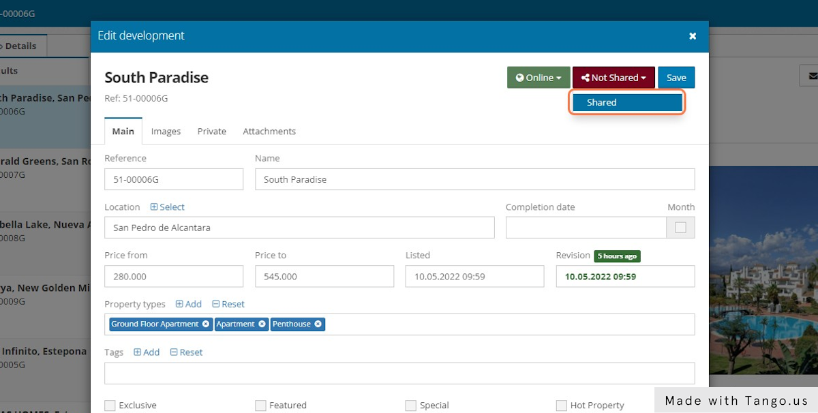This screenshot has width=818, height=413.
Task: Reset the Property types list
Action: [x=216, y=304]
